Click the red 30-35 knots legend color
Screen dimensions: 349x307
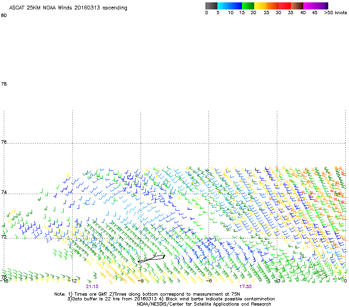pyautogui.click(x=285, y=6)
